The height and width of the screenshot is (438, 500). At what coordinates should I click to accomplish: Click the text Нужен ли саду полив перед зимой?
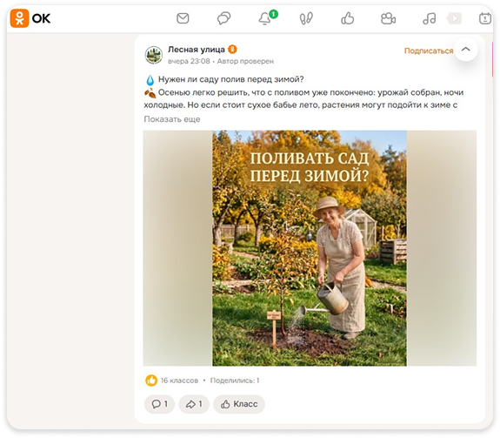(x=230, y=79)
